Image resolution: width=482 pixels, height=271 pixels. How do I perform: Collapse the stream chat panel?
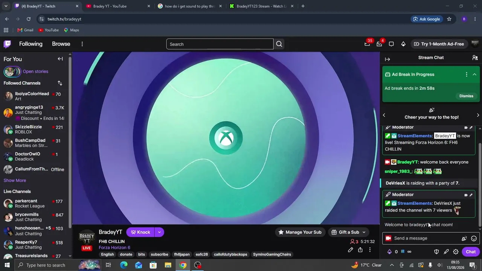point(387,59)
